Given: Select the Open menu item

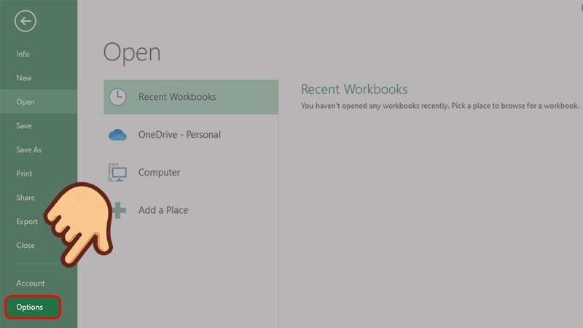Looking at the screenshot, I should click(x=26, y=102).
